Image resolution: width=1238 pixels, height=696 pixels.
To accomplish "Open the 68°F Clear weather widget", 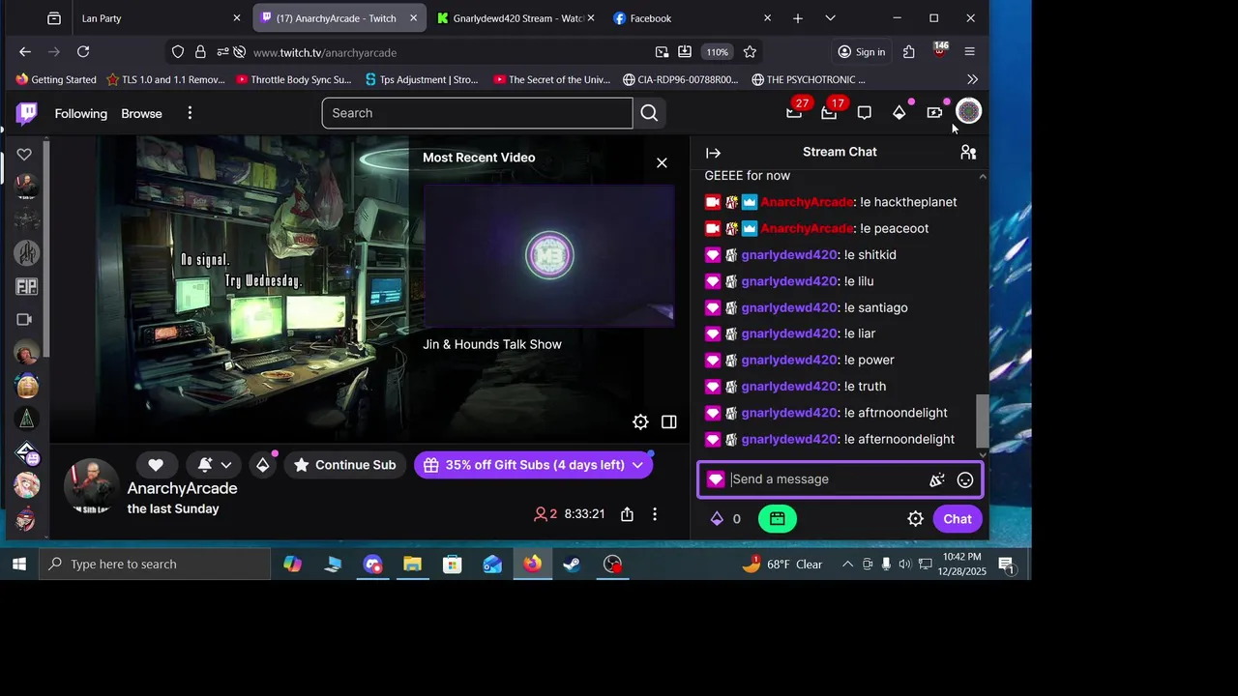I will tap(783, 565).
